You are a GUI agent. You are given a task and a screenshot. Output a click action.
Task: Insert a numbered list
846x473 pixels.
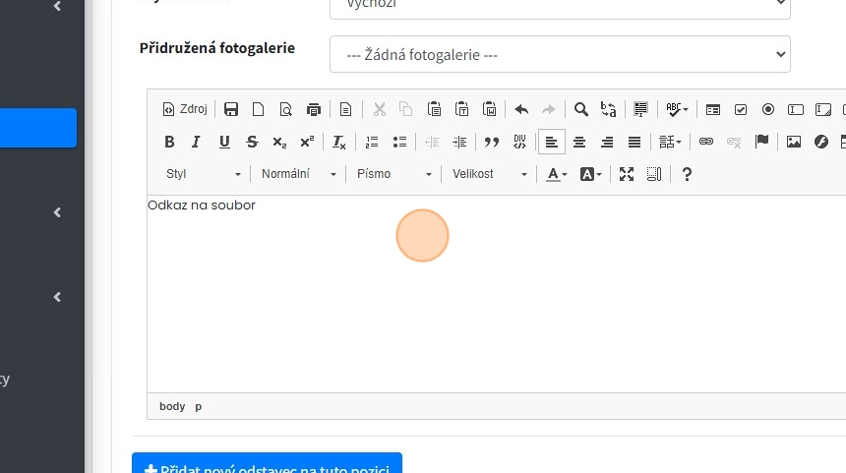pyautogui.click(x=372, y=142)
